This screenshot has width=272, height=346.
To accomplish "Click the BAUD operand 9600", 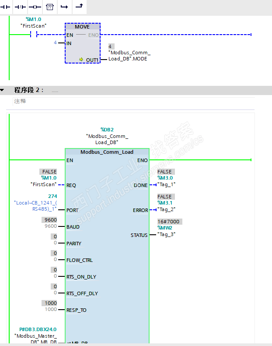I will (x=51, y=226).
